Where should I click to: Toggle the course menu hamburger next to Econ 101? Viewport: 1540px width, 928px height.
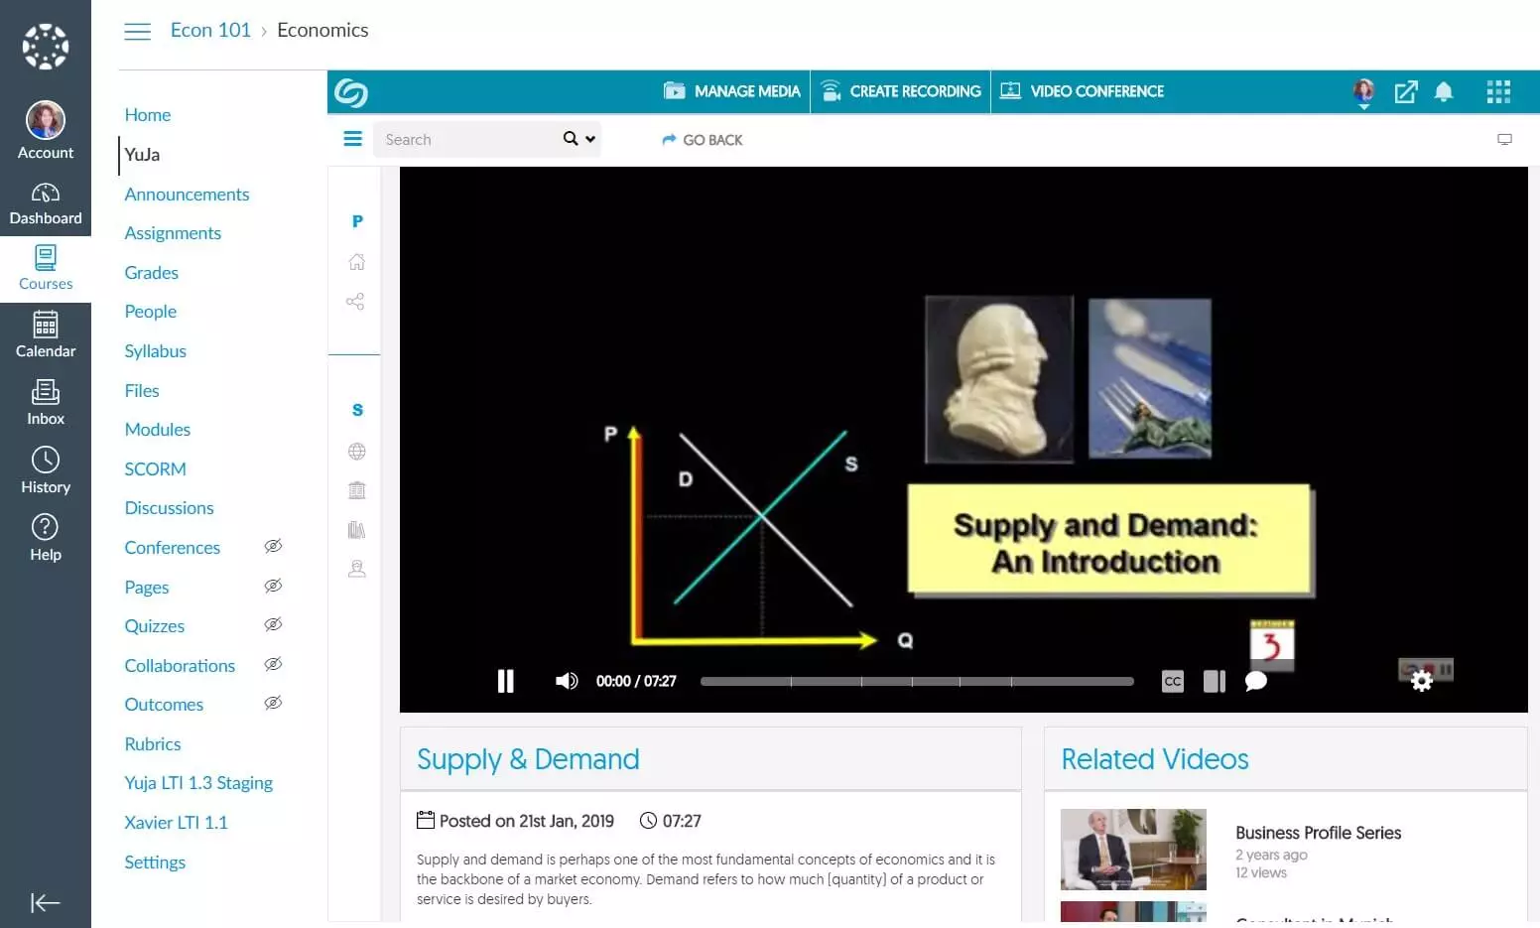pos(138,31)
